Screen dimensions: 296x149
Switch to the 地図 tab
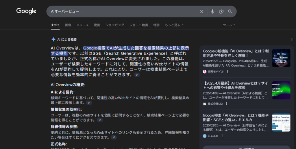156,25
